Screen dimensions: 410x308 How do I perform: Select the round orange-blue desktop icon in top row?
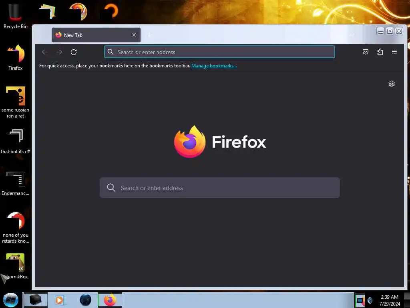tap(78, 11)
